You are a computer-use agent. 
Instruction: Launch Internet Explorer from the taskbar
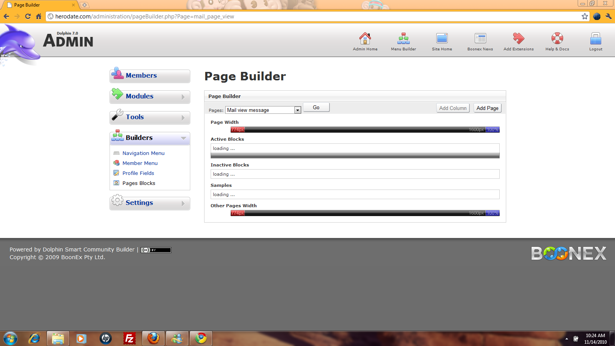click(x=35, y=338)
